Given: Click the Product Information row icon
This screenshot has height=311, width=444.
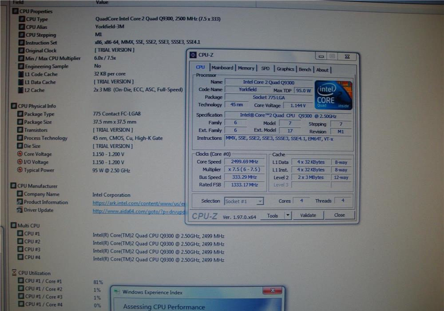Looking at the screenshot, I should 20,202.
